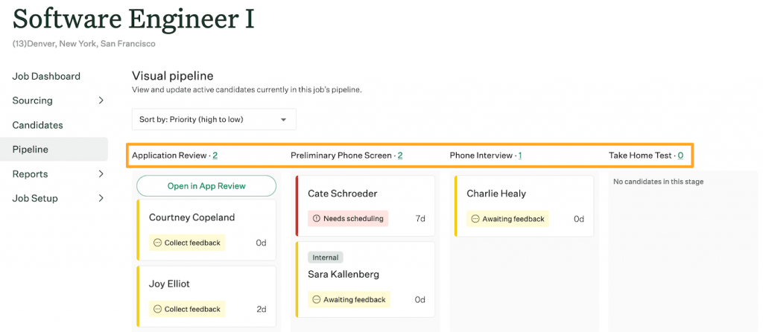The image size is (763, 332).
Task: Click Charlie Healy's Awaiting feedback icon
Action: click(x=475, y=220)
